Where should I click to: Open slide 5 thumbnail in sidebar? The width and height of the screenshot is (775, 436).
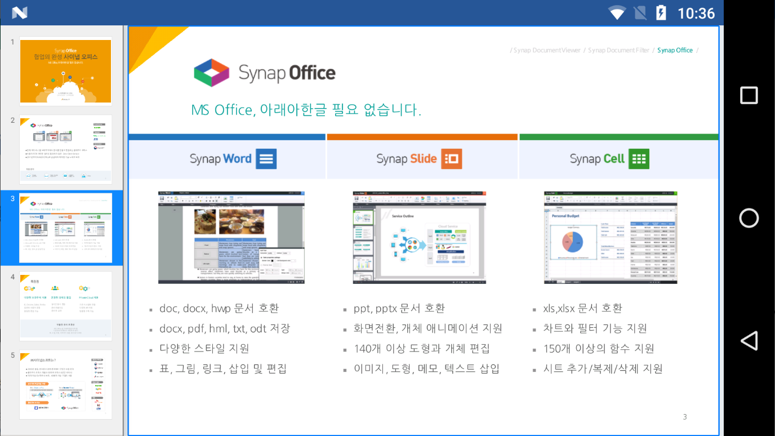point(65,384)
